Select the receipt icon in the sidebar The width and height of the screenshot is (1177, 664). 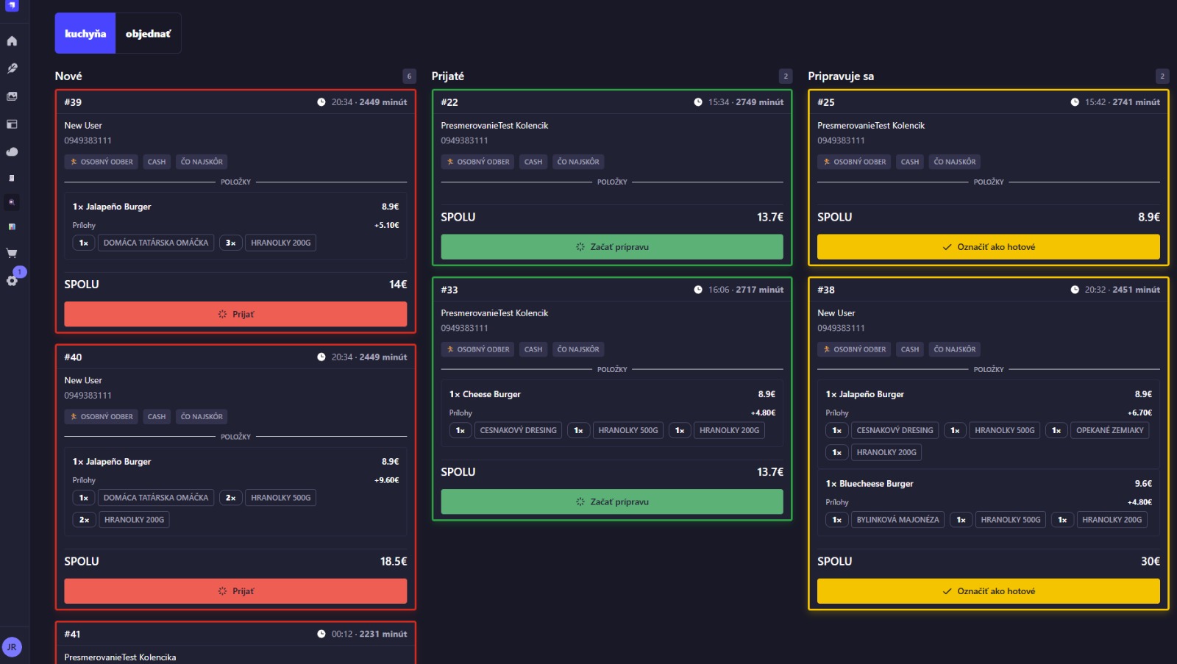(12, 176)
